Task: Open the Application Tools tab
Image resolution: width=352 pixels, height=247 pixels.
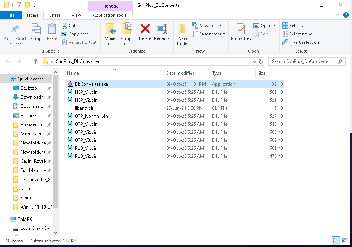Action: [x=110, y=15]
